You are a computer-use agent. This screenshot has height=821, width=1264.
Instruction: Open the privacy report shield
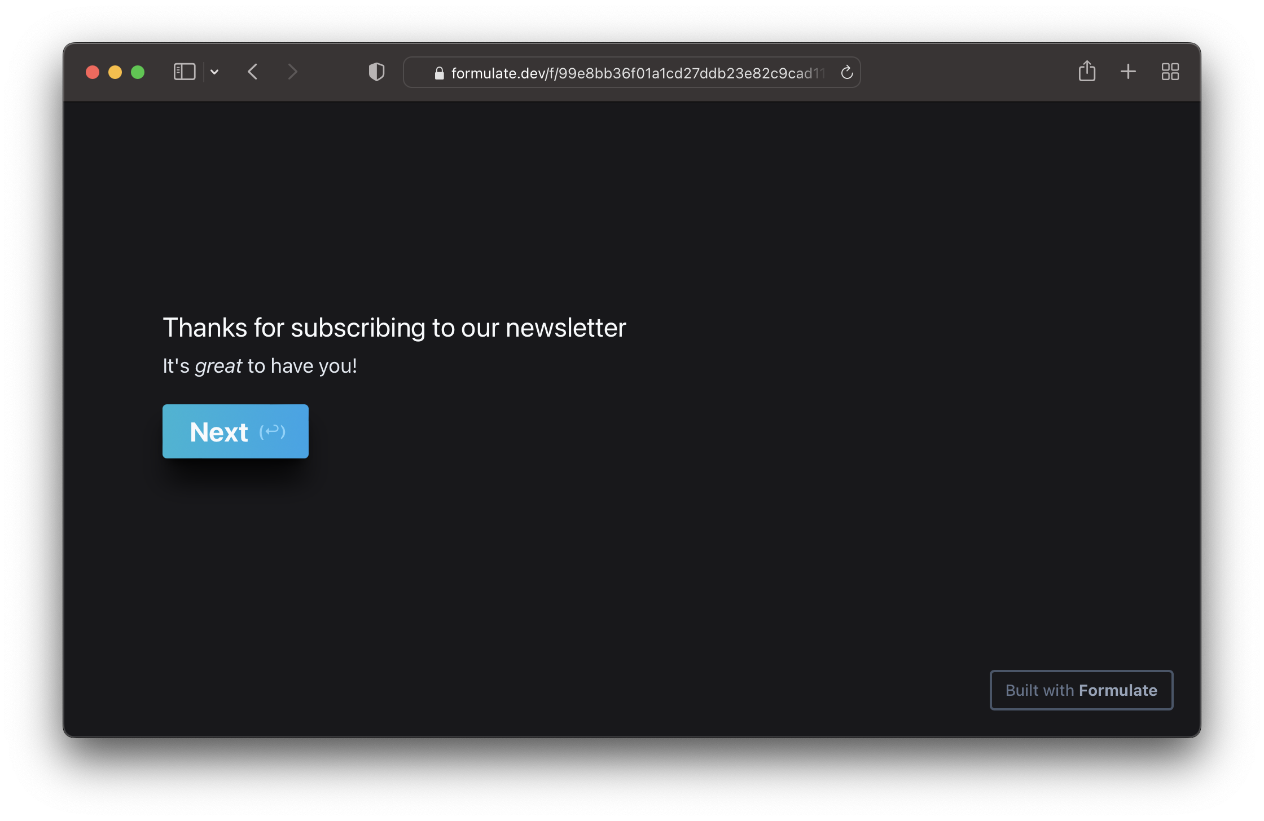(376, 72)
